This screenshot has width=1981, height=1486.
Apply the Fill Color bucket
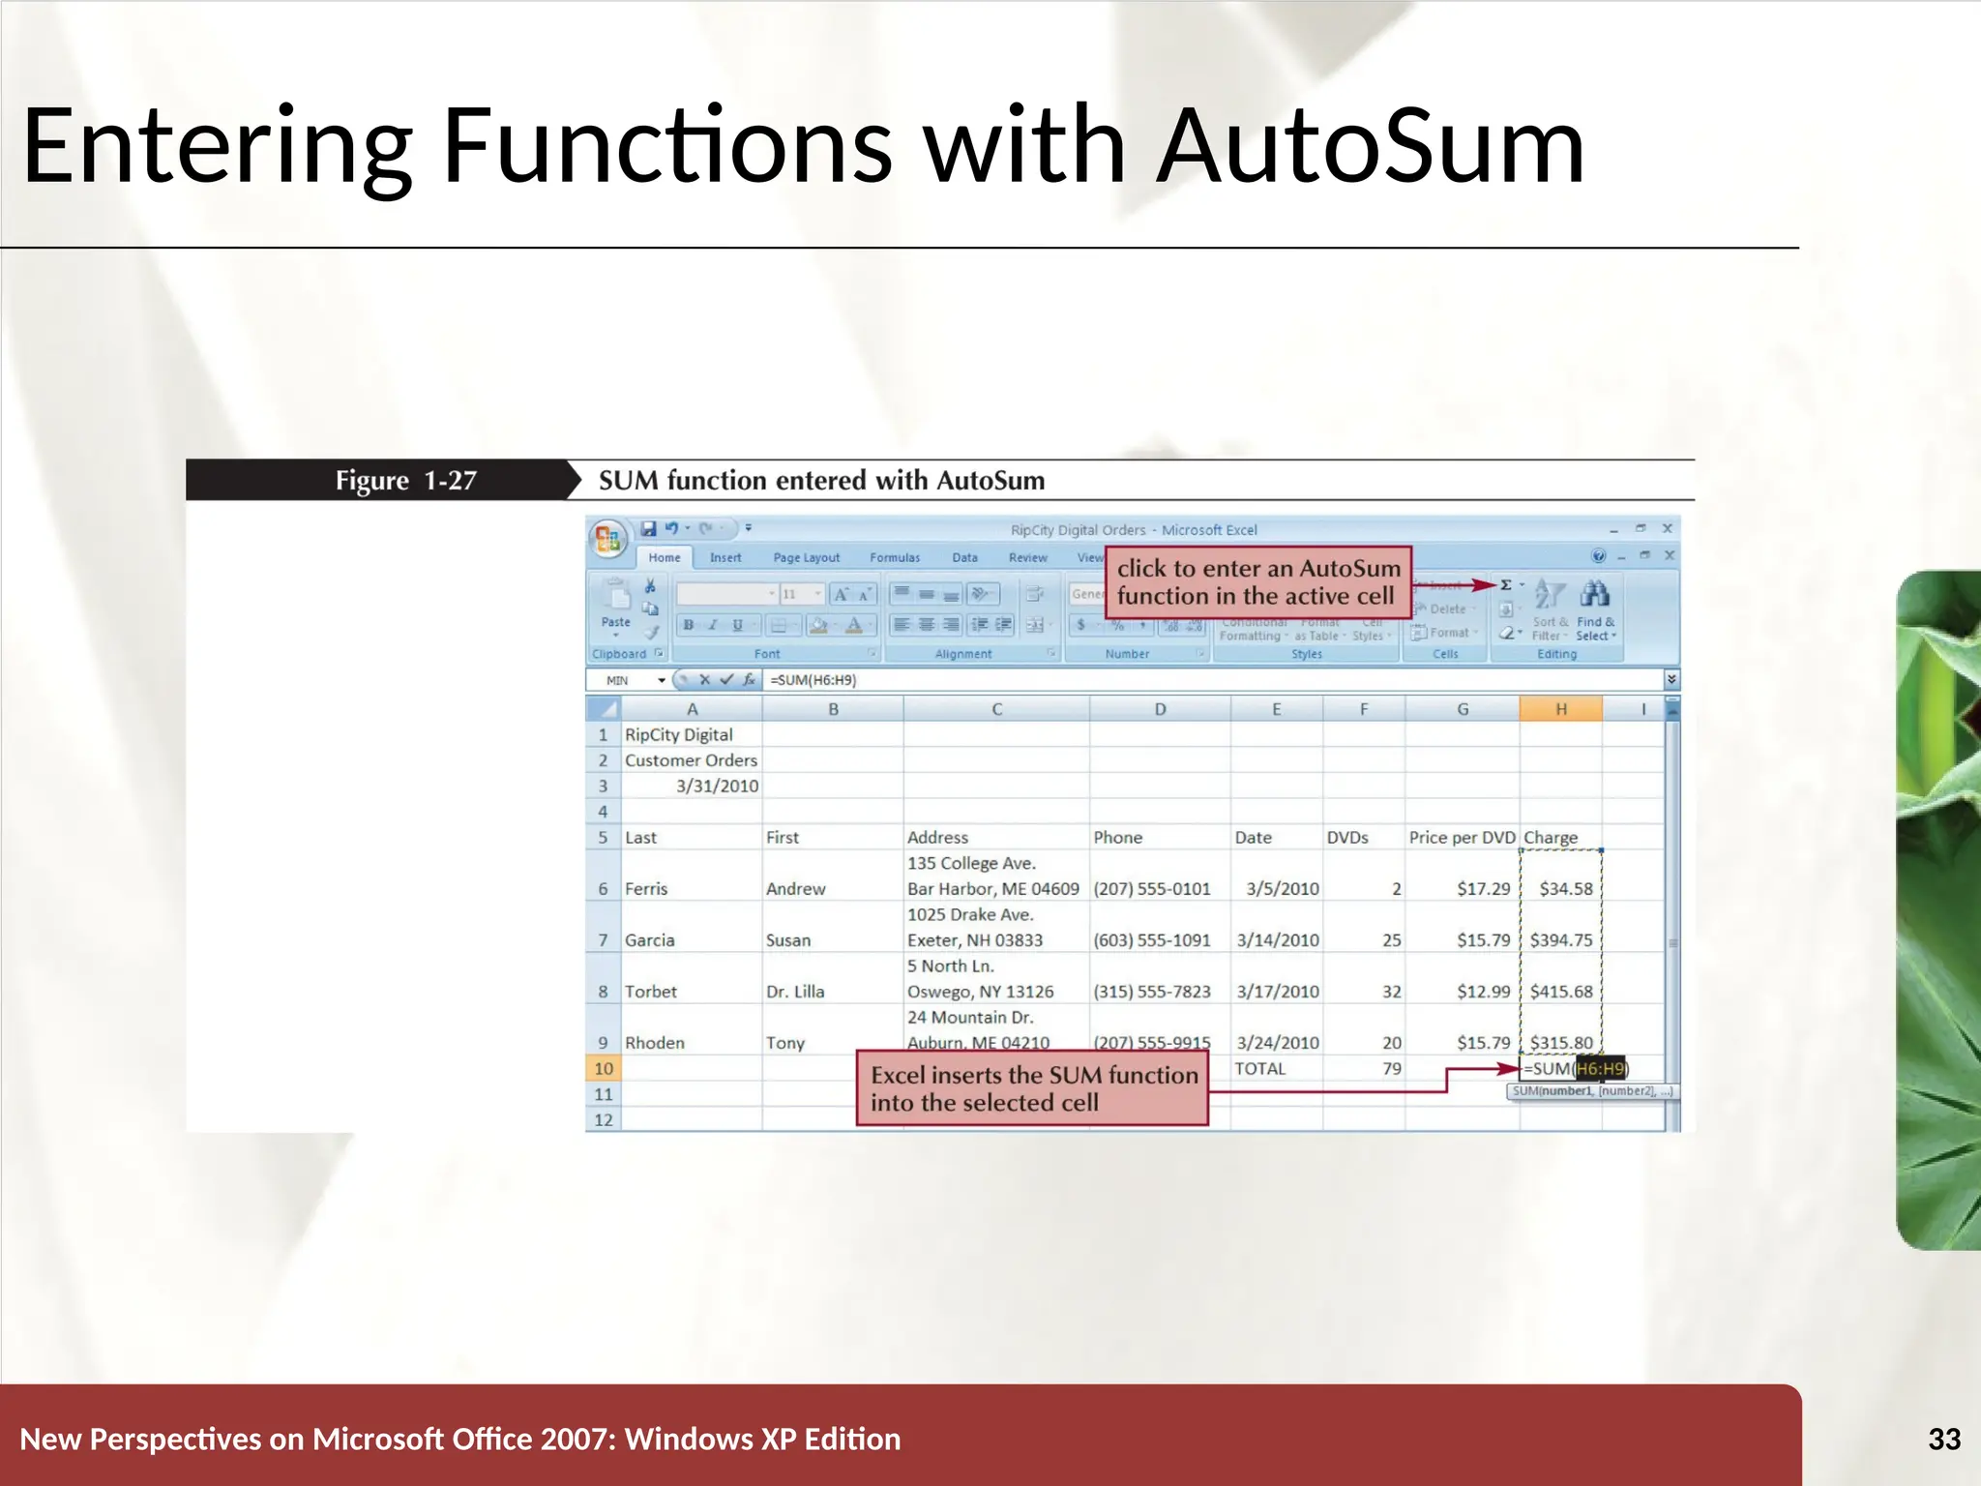click(x=818, y=625)
